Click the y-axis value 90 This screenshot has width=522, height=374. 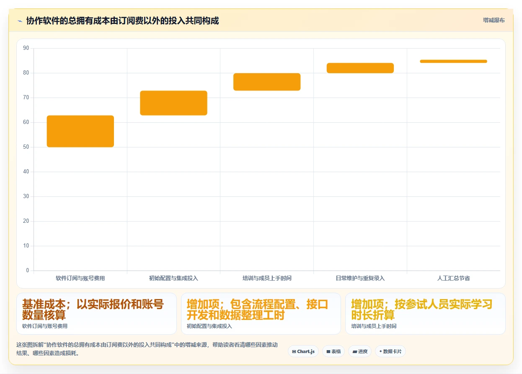(x=26, y=48)
